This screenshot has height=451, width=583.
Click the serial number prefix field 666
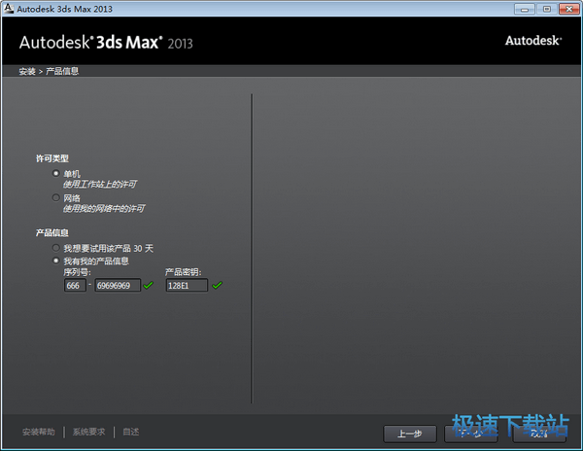tap(75, 285)
